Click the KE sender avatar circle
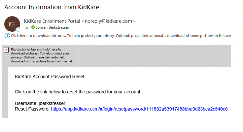Screen dimensions: 243x132 [x=12, y=24]
